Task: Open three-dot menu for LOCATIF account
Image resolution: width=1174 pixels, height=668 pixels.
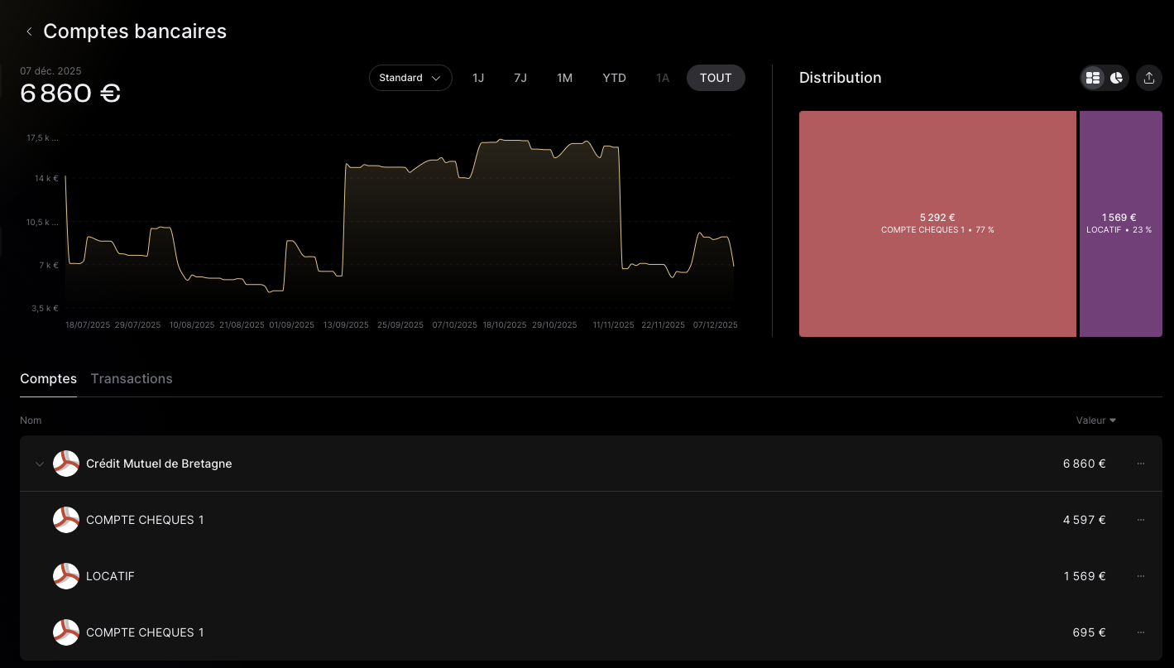Action: click(x=1140, y=576)
